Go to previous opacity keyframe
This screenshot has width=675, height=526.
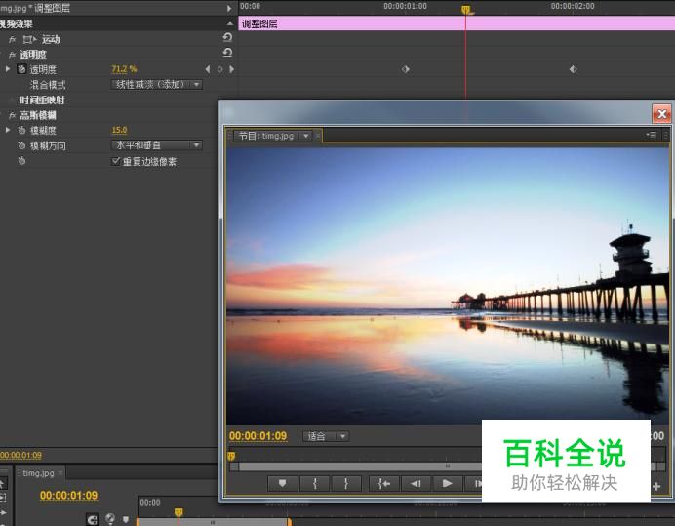click(207, 69)
